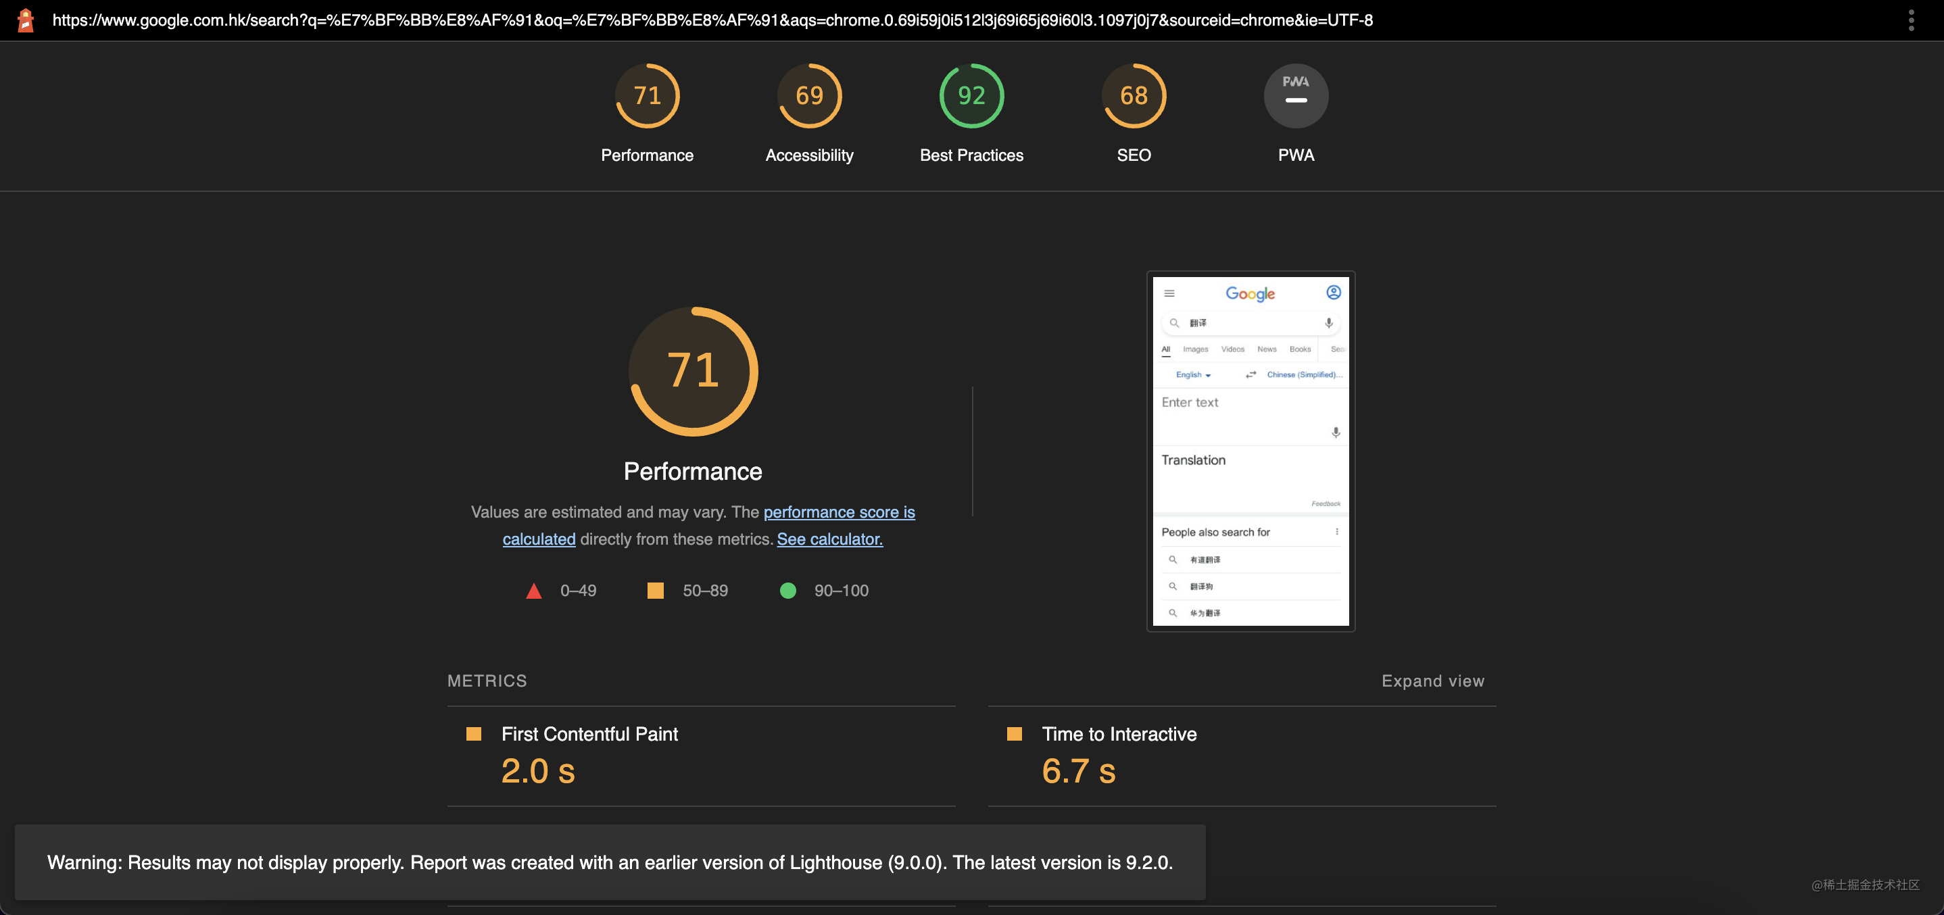The height and width of the screenshot is (915, 1944).
Task: Click the final page screenshot thumbnail
Action: coord(1250,451)
